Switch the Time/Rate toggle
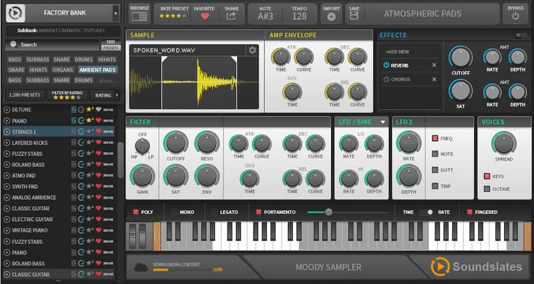 coord(426,212)
